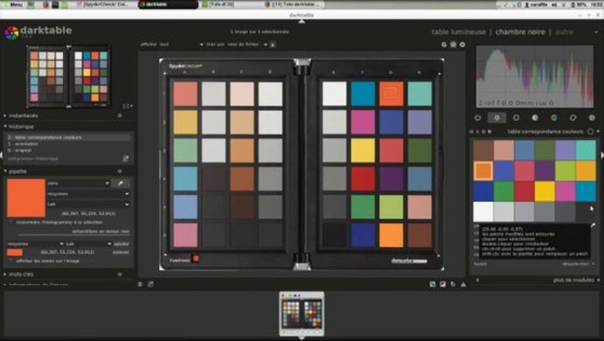Click the quick styles icon below the image

click(150, 284)
